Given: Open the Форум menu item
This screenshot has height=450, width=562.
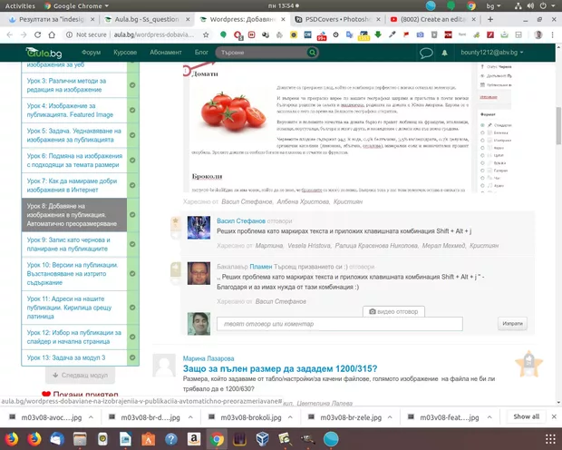Looking at the screenshot, I should tap(91, 53).
